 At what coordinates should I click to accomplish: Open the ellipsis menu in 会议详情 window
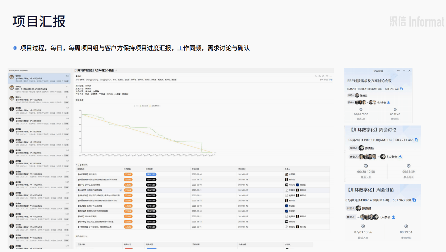(x=399, y=71)
